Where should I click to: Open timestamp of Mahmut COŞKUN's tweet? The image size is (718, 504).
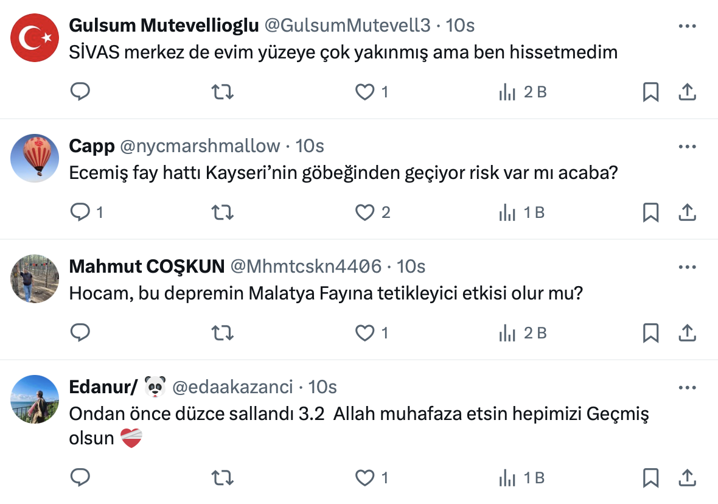click(x=411, y=267)
